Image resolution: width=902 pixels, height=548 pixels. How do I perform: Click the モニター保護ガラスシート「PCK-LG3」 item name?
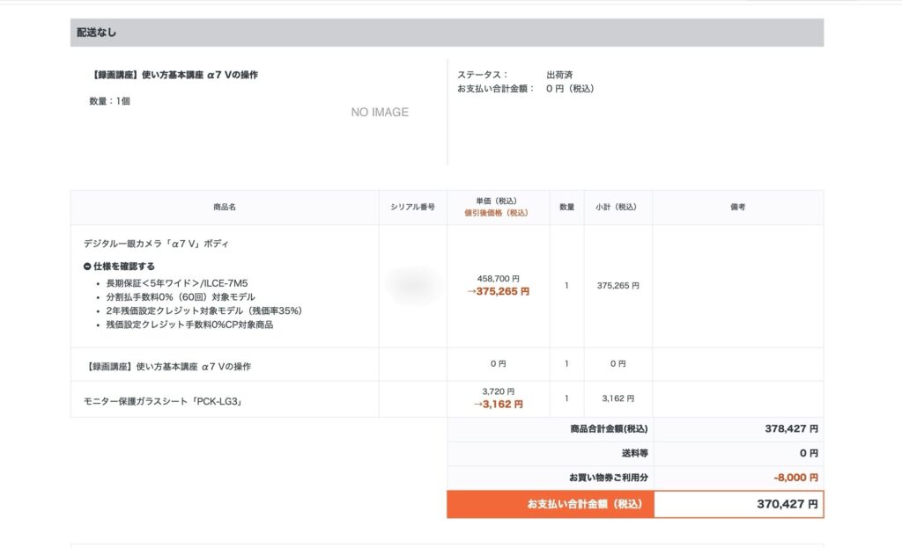point(163,401)
